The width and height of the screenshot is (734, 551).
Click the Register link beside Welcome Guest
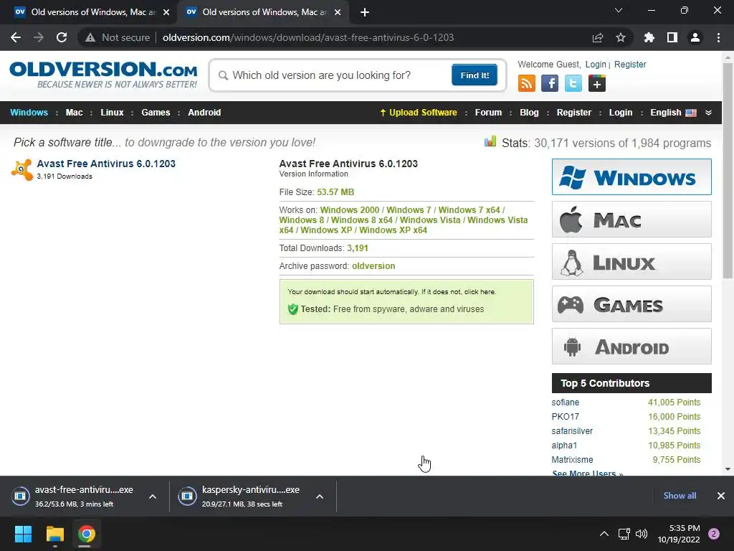[630, 65]
